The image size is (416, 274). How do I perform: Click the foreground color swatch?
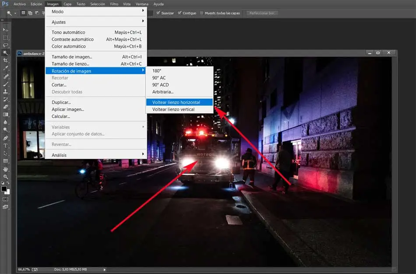[4, 189]
